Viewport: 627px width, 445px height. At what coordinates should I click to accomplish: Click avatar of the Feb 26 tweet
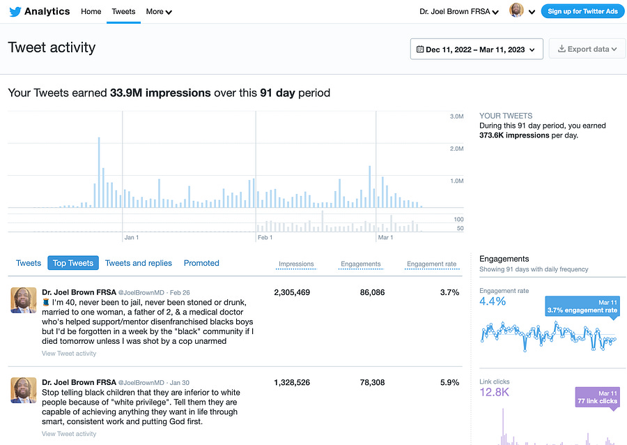(x=23, y=300)
